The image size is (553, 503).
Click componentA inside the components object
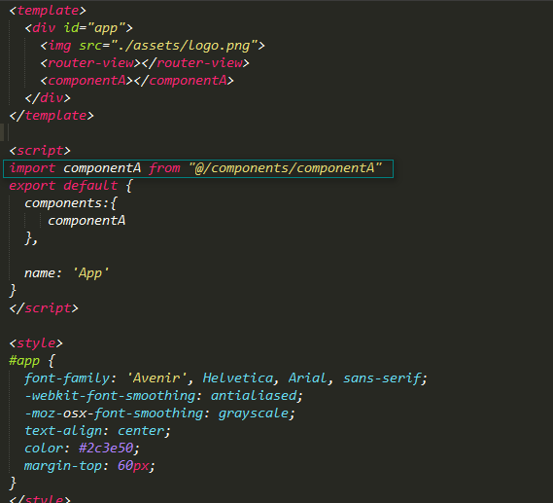point(86,221)
